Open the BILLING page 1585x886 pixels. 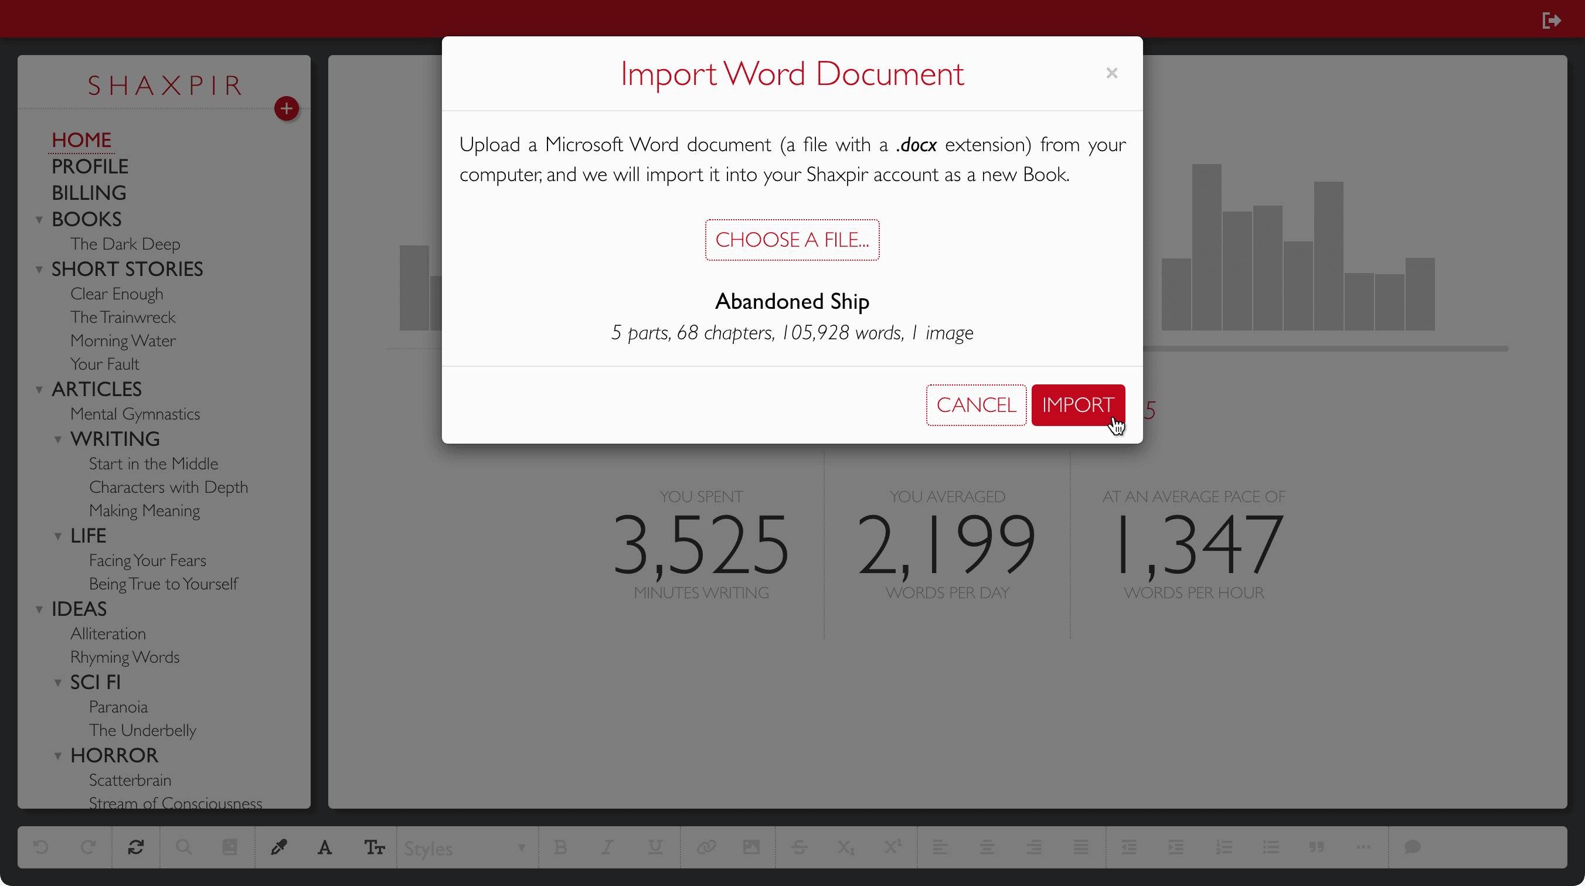point(89,193)
